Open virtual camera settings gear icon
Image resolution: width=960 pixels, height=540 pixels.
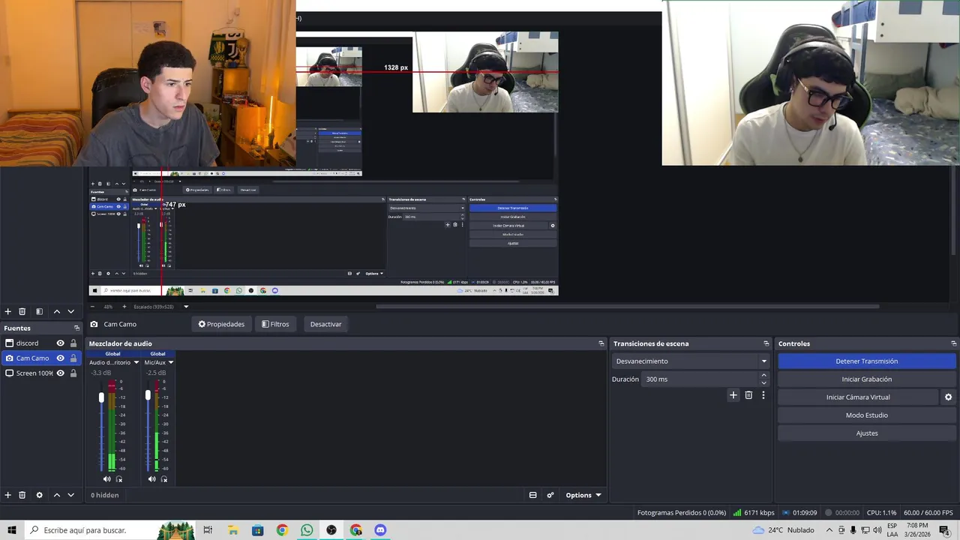[948, 397]
